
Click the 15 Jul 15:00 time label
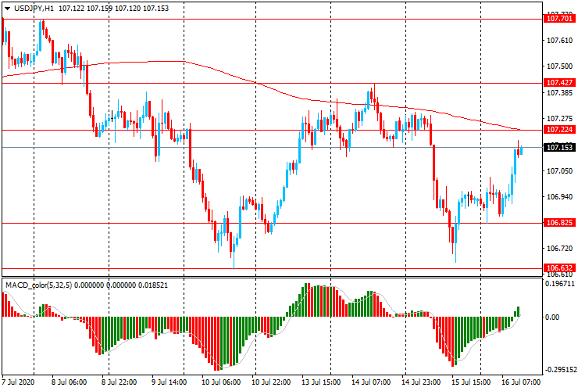[471, 382]
